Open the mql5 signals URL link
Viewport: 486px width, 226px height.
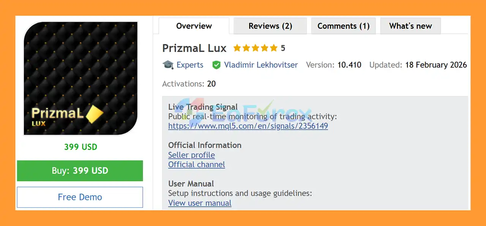tap(248, 126)
